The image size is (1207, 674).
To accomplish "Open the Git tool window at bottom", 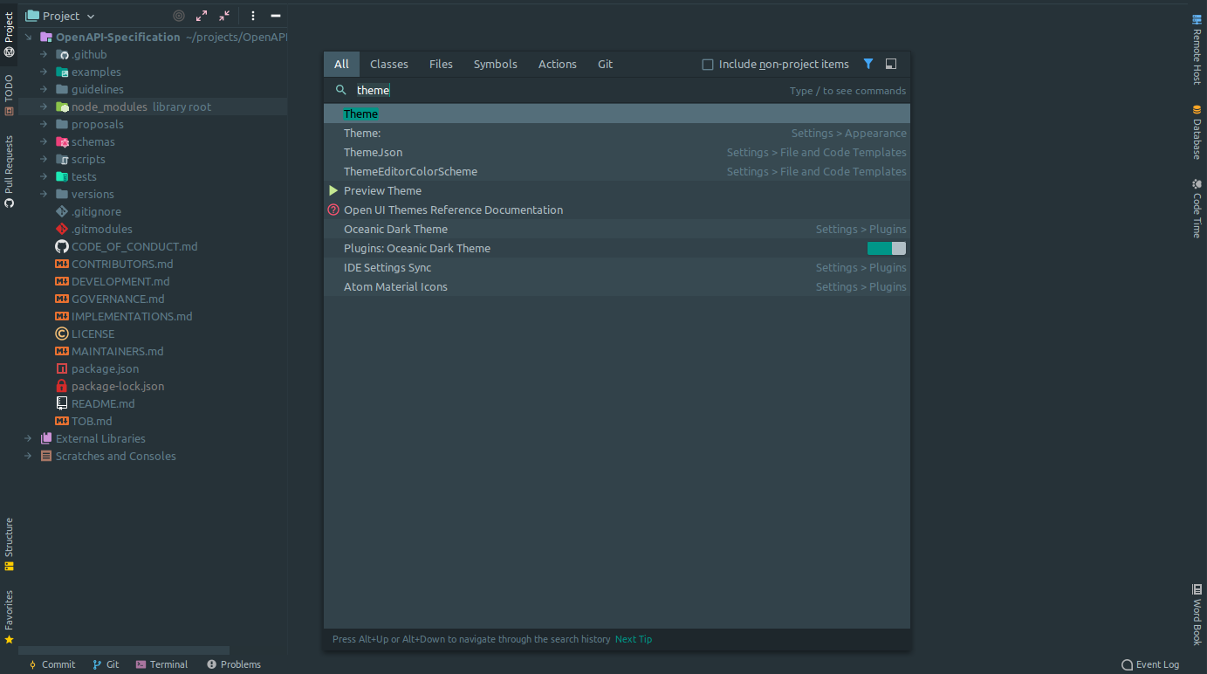I will pyautogui.click(x=106, y=664).
